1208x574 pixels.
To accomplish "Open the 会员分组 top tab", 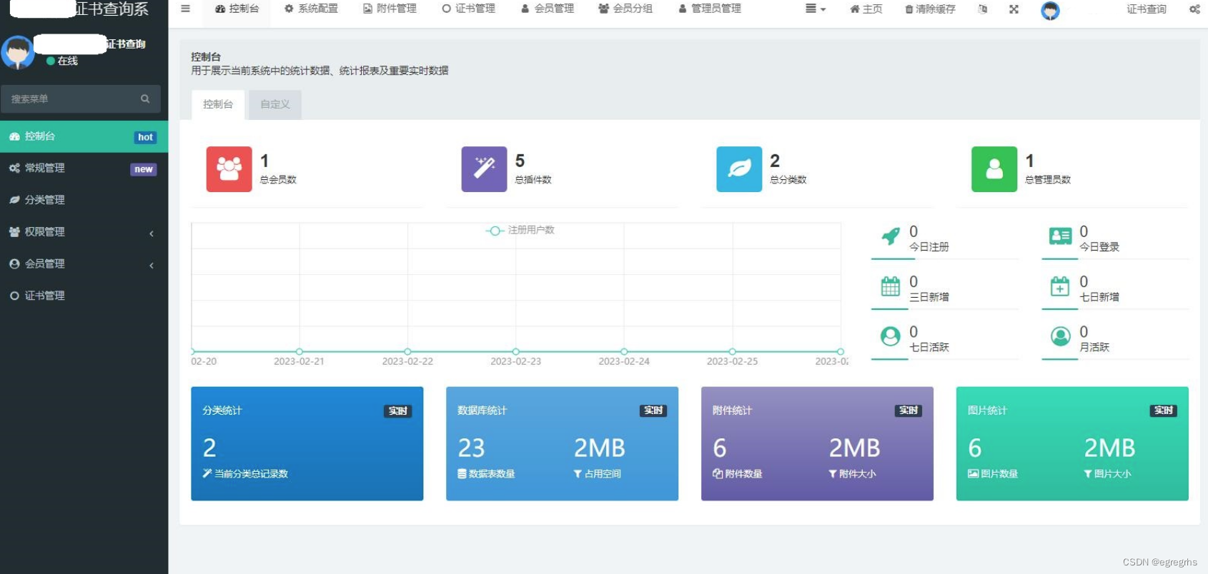I will click(625, 9).
